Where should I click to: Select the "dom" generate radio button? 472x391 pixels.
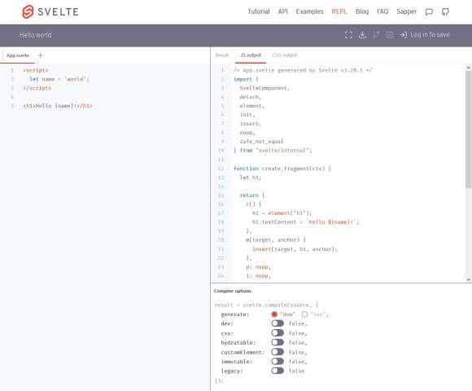pyautogui.click(x=274, y=314)
